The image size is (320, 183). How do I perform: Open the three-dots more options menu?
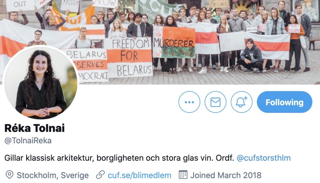(x=189, y=102)
